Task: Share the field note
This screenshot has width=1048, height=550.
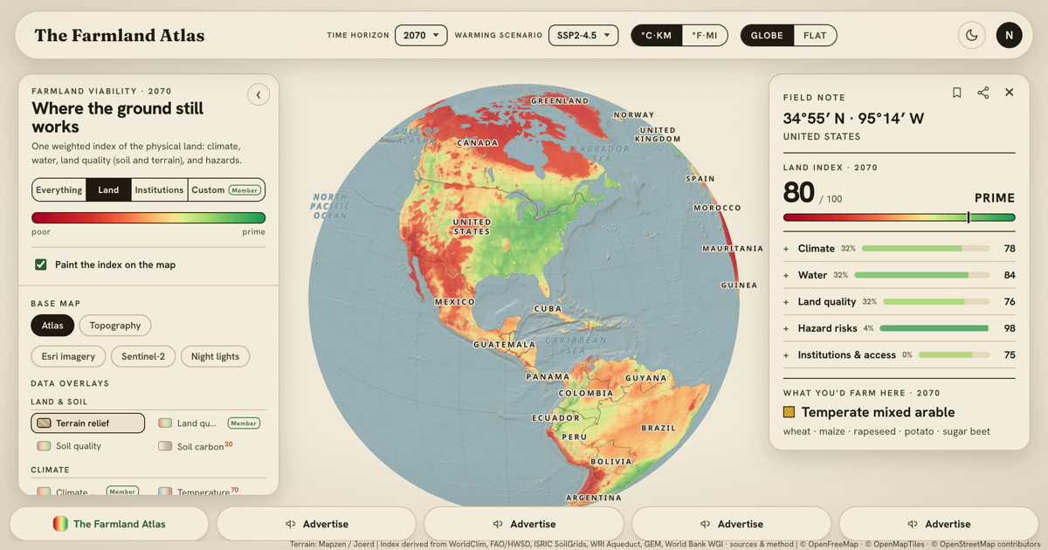Action: click(983, 93)
